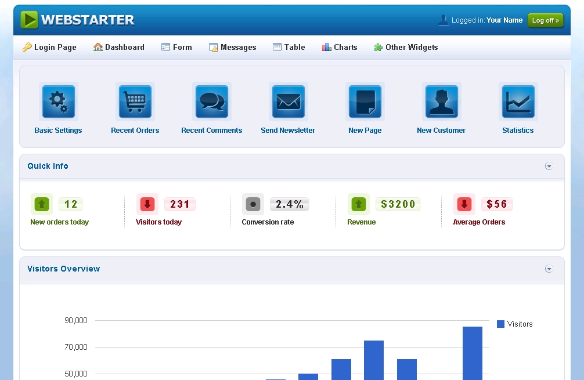Select the New Page icon

pyautogui.click(x=365, y=102)
